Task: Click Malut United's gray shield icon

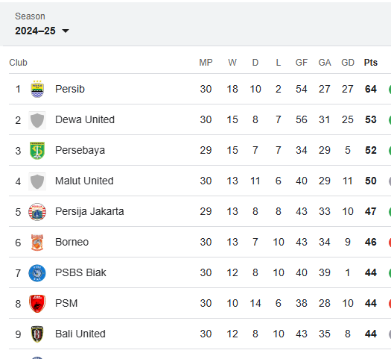Action: [37, 181]
